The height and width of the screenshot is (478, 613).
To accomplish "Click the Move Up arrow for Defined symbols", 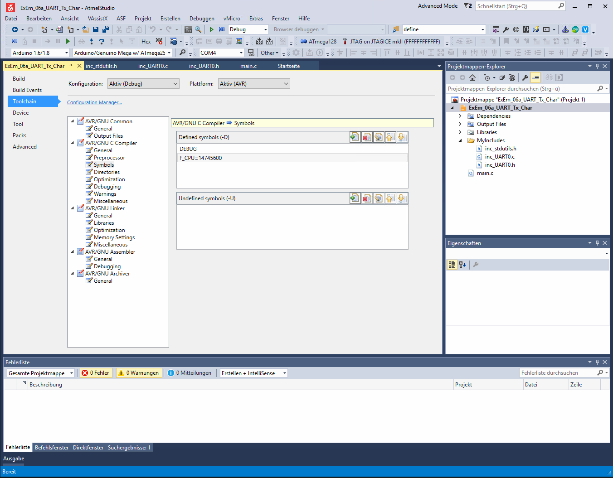I will [x=390, y=137].
